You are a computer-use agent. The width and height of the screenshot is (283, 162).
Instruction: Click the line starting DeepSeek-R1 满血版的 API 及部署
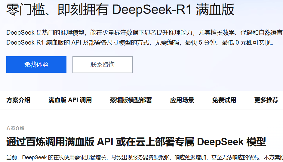coord(140,42)
